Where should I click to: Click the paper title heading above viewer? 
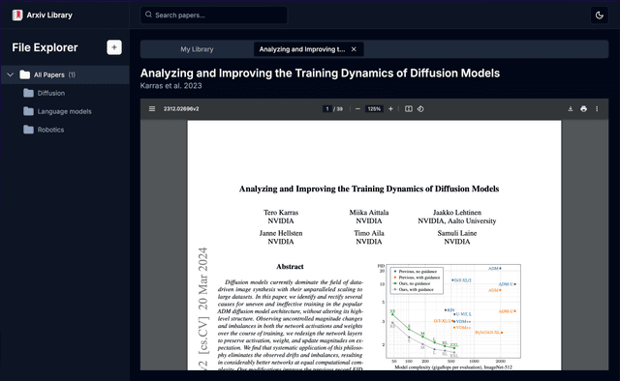(x=320, y=73)
